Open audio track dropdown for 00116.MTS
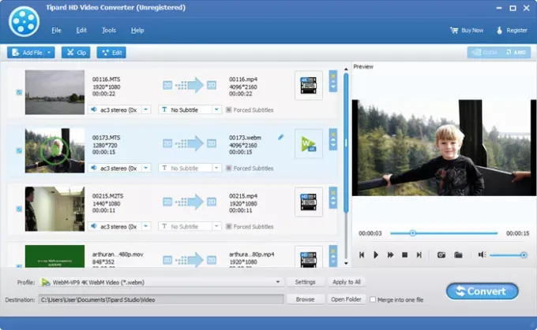Image resolution: width=537 pixels, height=330 pixels. [146, 109]
